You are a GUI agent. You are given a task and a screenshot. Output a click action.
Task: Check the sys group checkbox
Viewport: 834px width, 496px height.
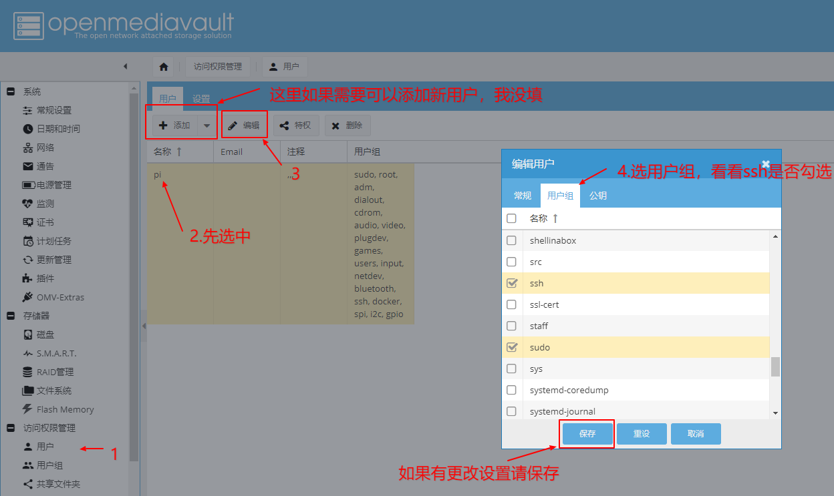511,368
